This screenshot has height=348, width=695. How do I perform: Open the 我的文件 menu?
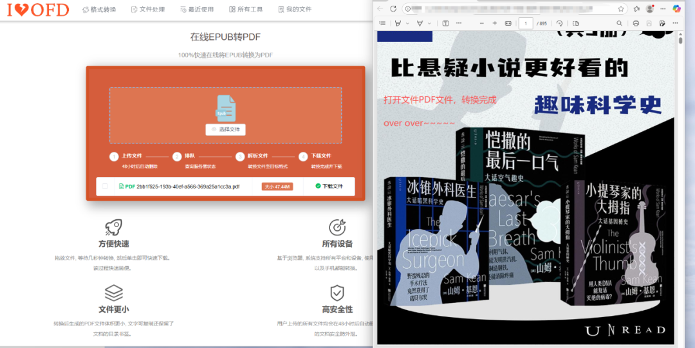[295, 9]
